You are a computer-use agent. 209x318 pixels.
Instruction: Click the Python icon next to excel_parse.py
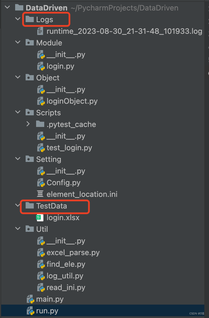41,252
